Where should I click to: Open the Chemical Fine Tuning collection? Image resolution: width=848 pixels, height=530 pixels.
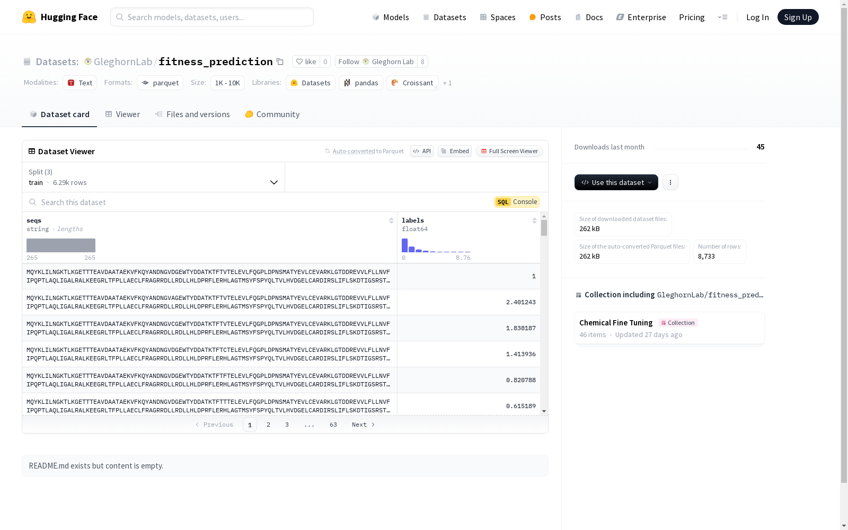(x=616, y=323)
